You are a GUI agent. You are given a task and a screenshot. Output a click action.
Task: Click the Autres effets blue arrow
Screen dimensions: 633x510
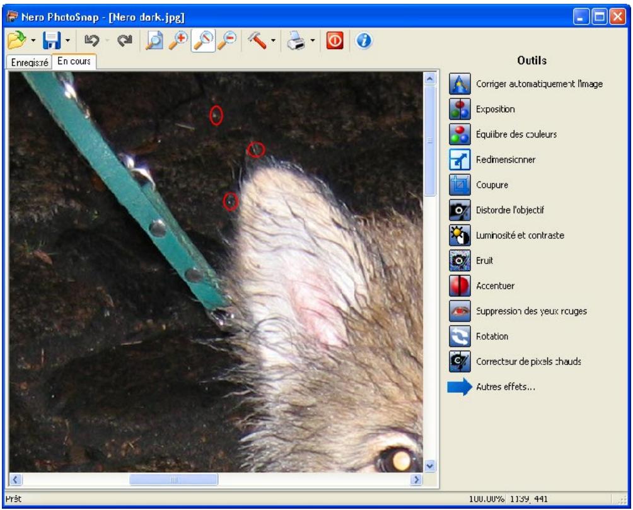(460, 386)
